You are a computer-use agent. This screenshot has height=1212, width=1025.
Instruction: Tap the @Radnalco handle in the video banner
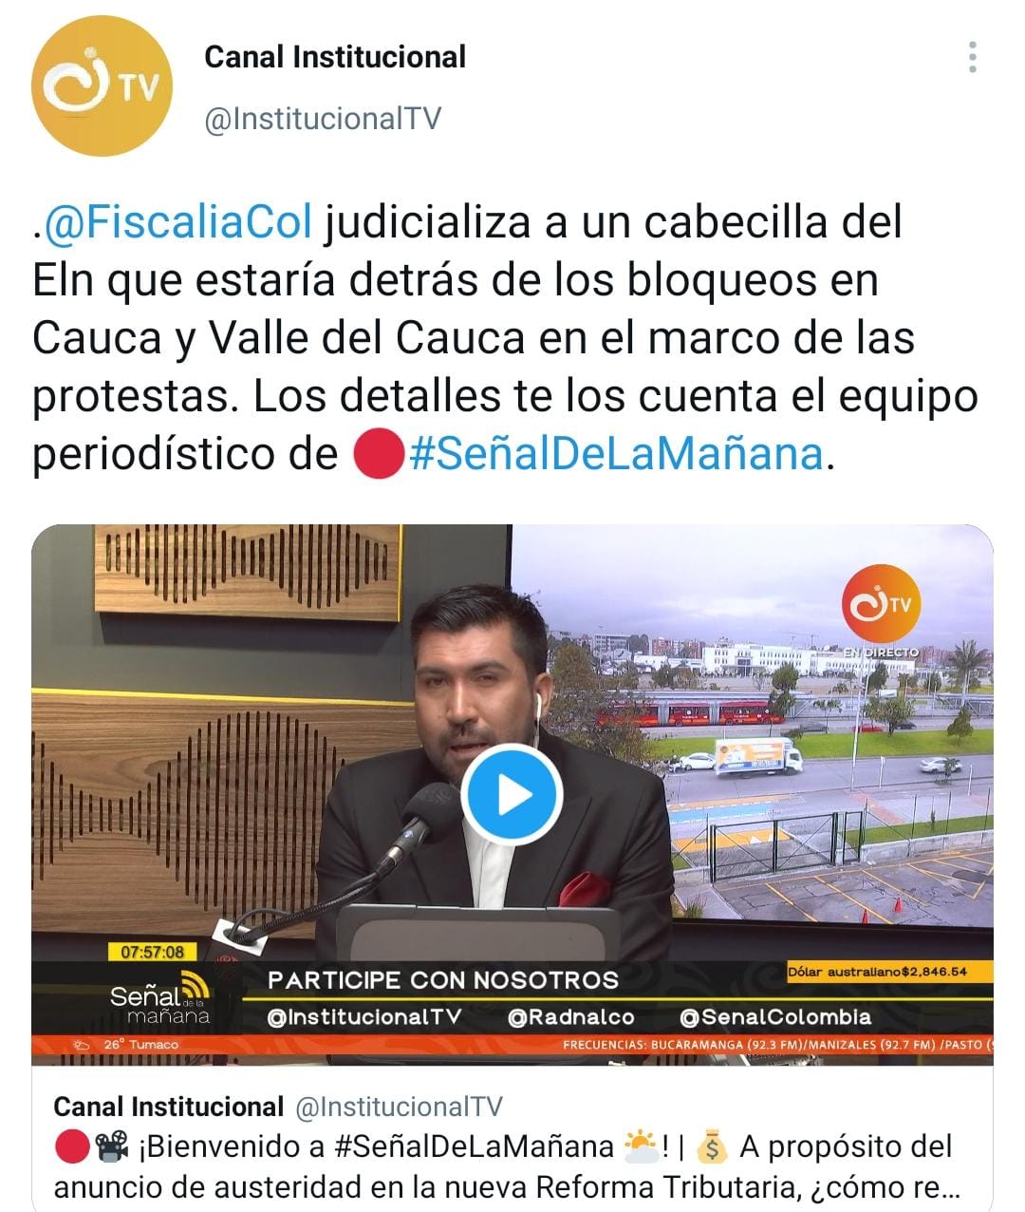tap(571, 1017)
